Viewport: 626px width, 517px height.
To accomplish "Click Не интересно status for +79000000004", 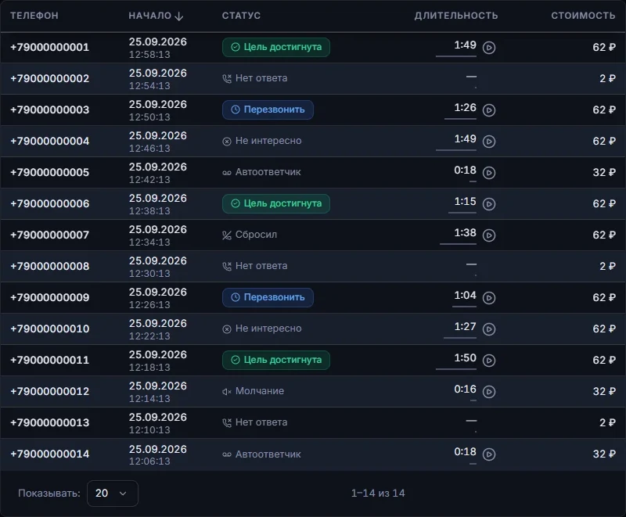I will coord(262,141).
